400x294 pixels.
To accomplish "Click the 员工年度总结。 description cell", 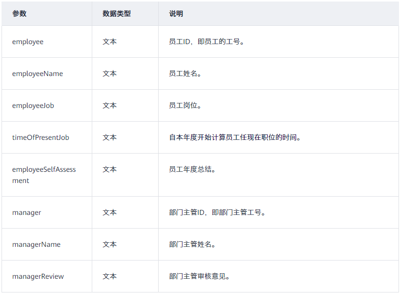I will point(193,169).
